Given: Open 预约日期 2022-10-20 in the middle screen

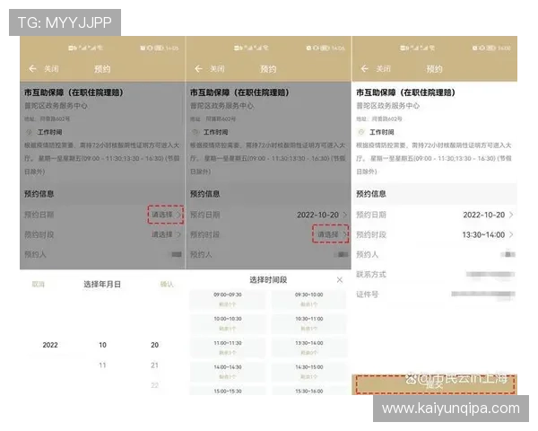Looking at the screenshot, I should coord(322,215).
